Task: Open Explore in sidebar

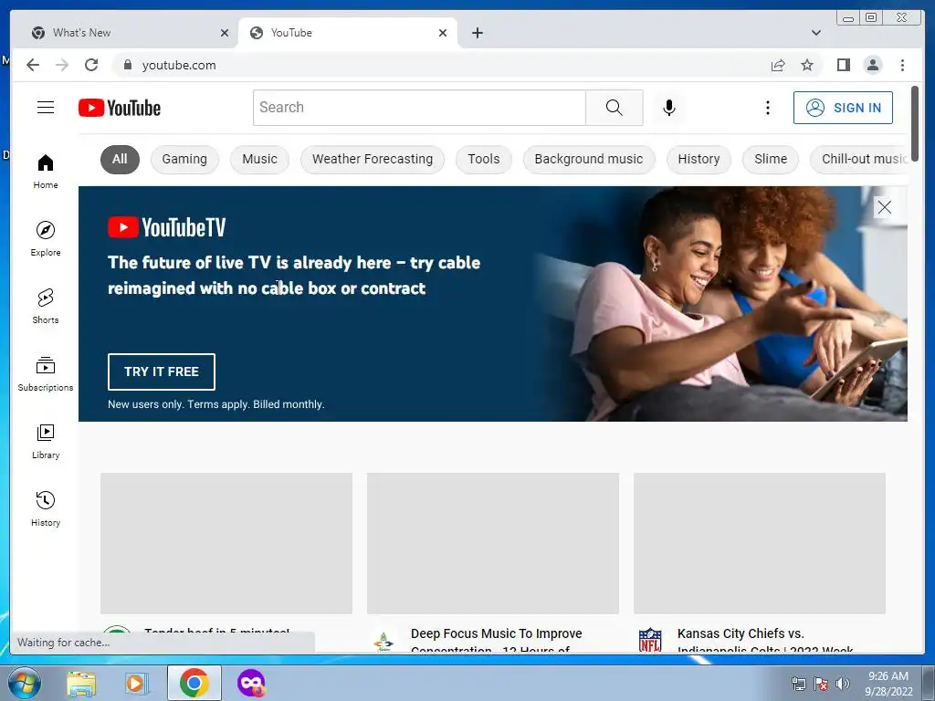Action: coord(46,238)
